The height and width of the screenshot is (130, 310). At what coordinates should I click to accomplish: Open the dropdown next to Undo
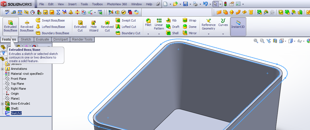[210, 4]
